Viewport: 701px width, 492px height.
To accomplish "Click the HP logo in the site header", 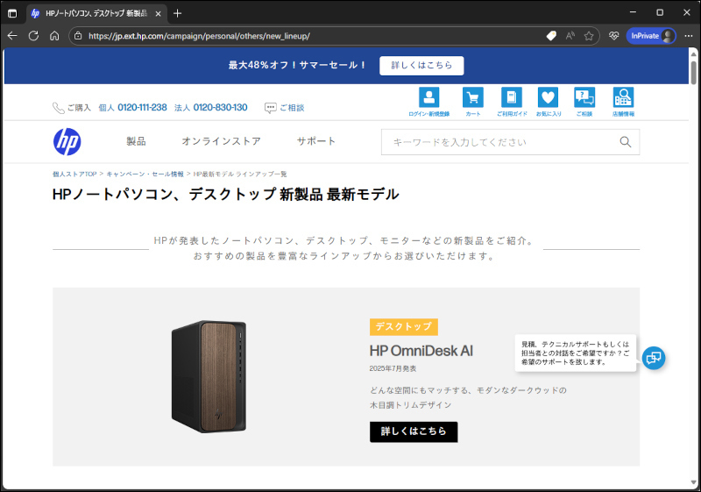I will tap(67, 141).
